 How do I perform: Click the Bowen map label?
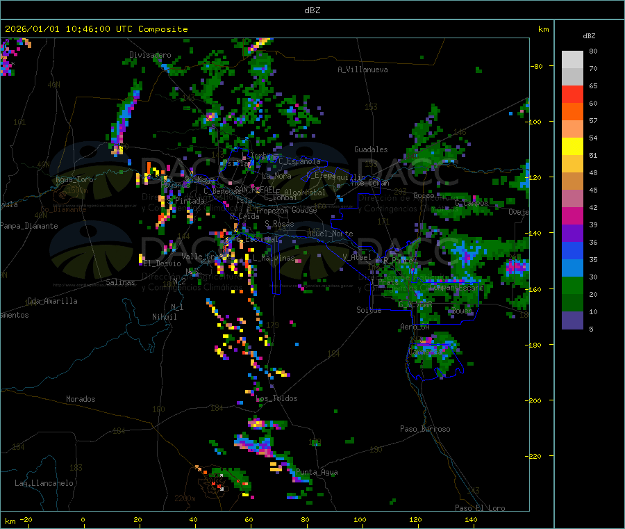tap(462, 311)
